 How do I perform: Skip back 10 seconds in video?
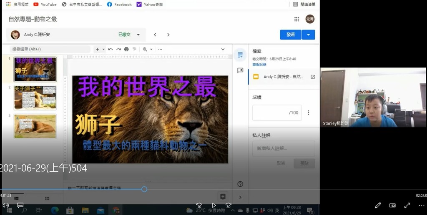[x=199, y=205]
